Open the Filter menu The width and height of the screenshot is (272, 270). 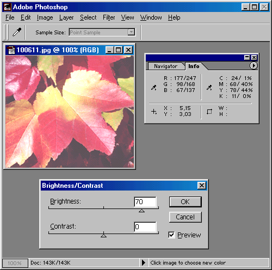109,17
